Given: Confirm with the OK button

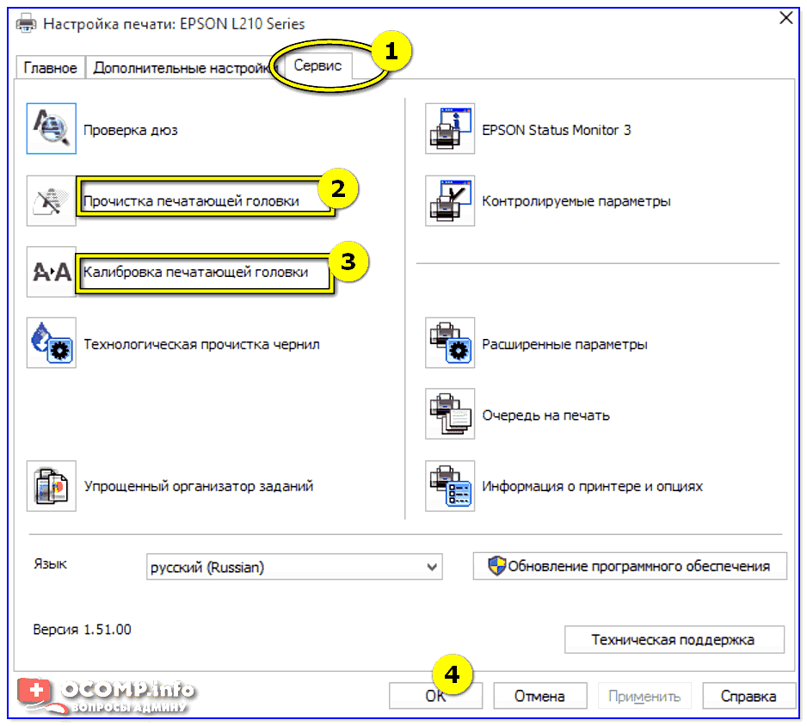Looking at the screenshot, I should coord(435,696).
